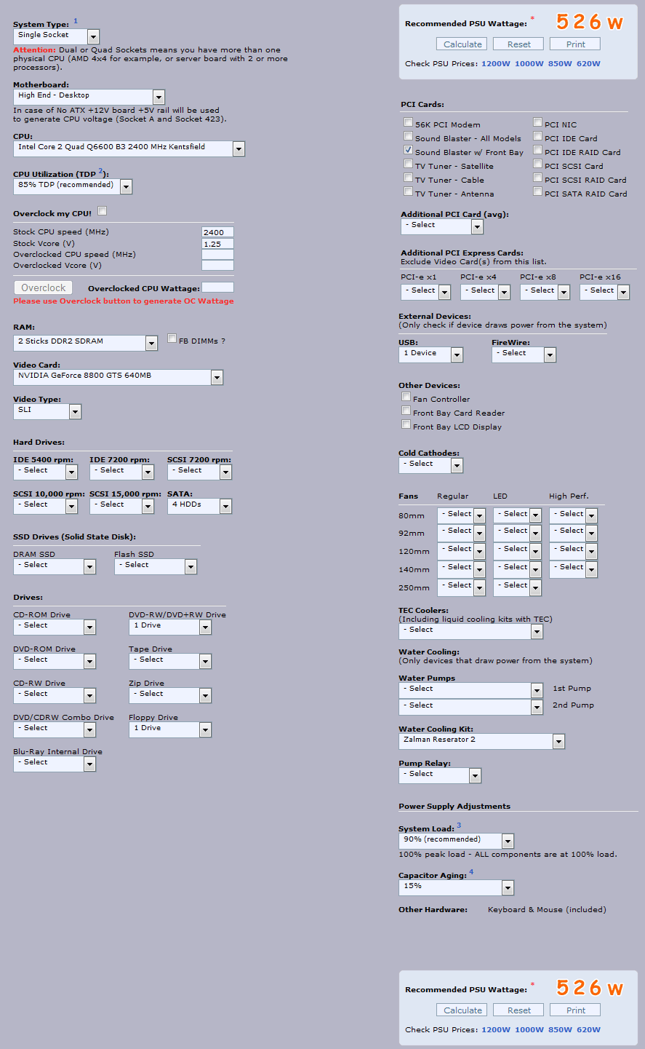The height and width of the screenshot is (1049, 645).
Task: Open the DVD-RW/DVD+RW Drive dropdown
Action: pyautogui.click(x=170, y=627)
